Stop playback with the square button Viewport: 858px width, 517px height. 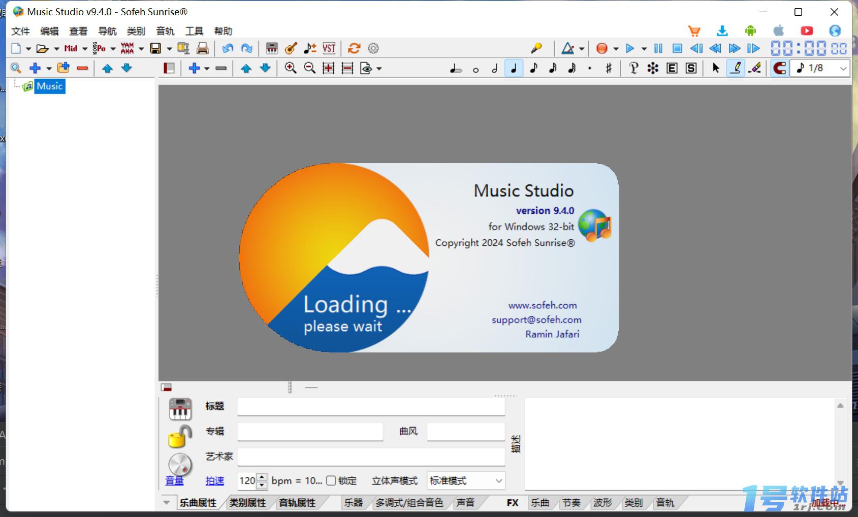coord(677,48)
